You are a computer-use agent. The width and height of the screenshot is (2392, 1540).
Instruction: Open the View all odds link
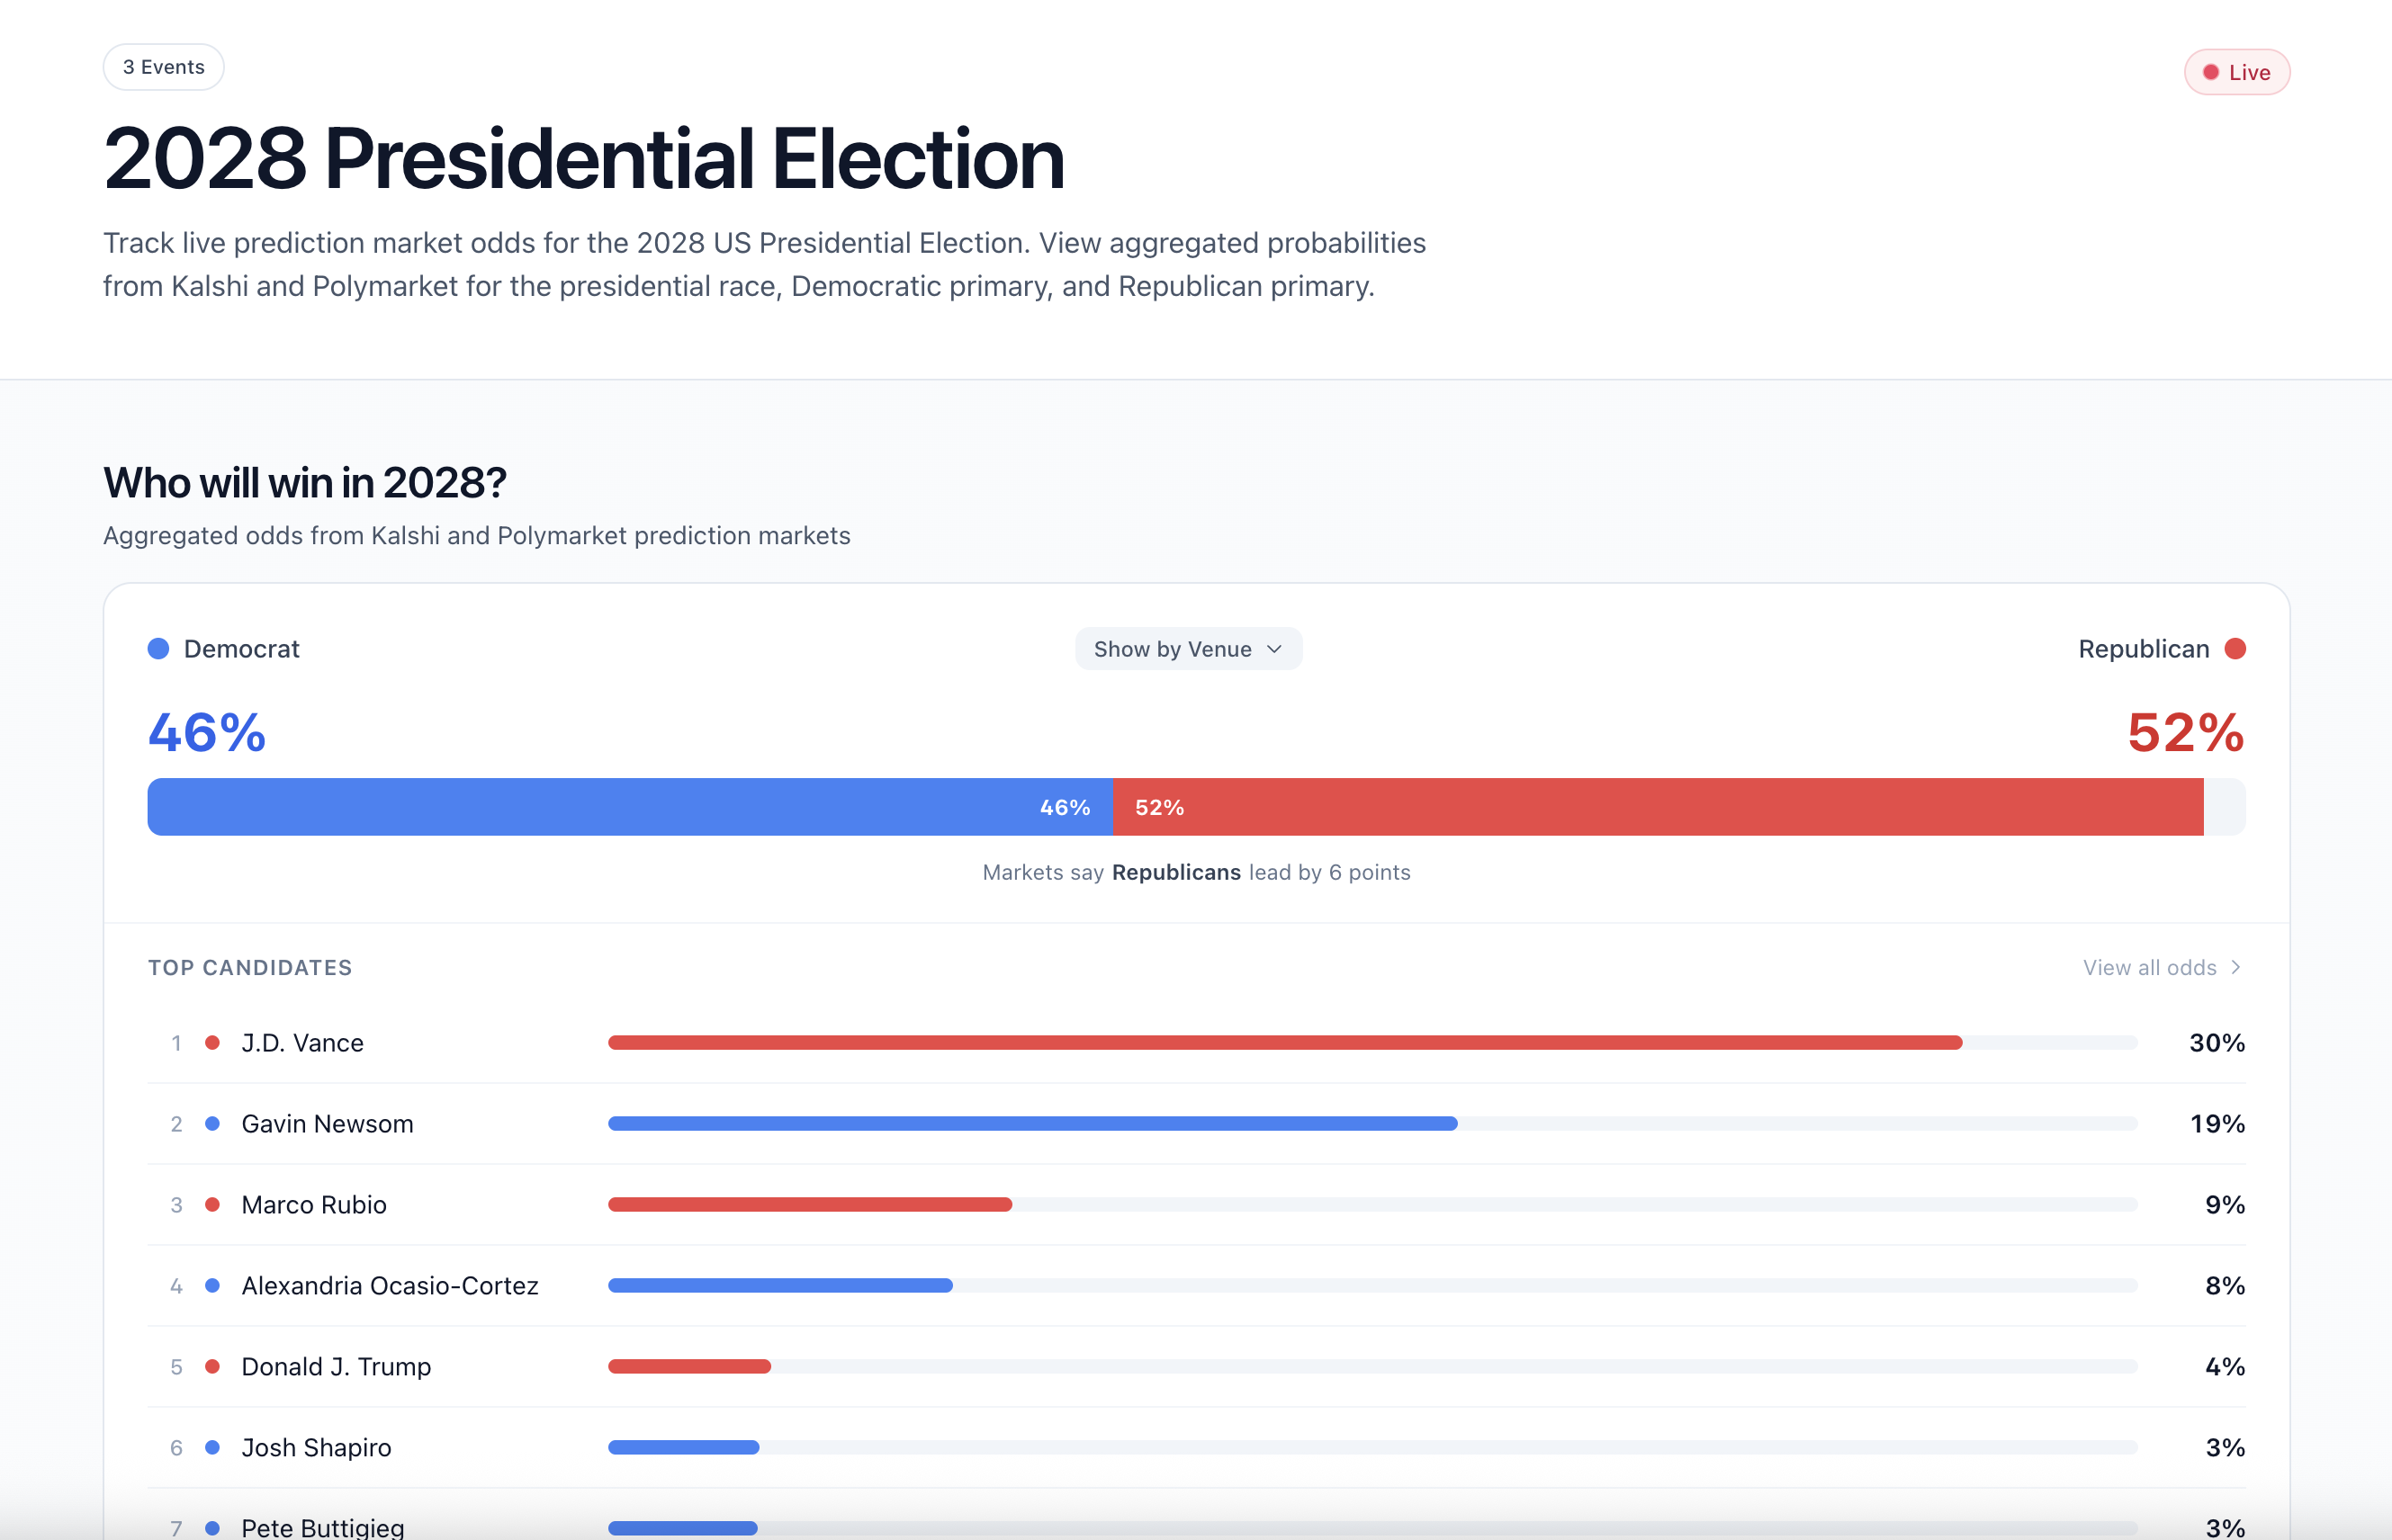pos(2149,967)
